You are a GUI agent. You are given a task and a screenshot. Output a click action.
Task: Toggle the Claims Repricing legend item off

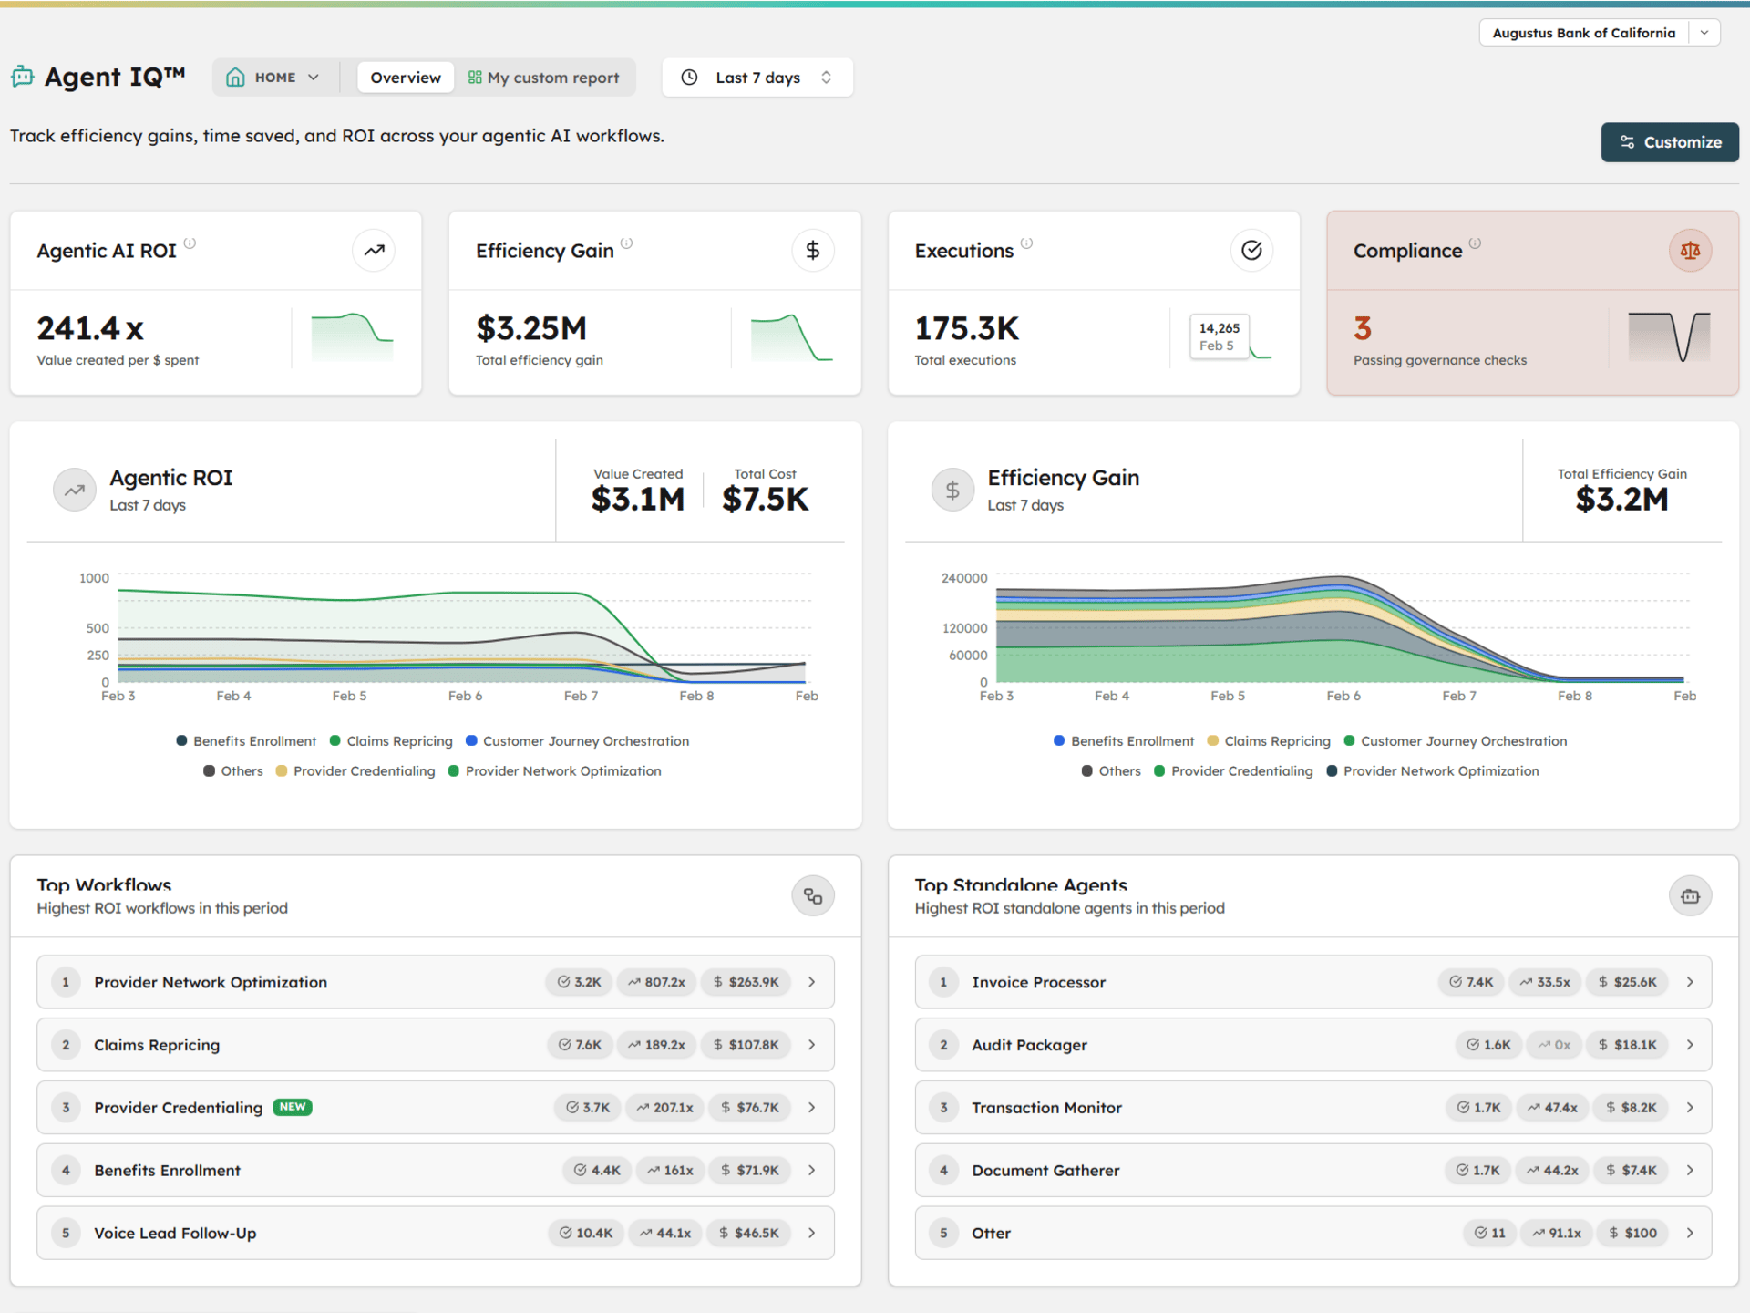(x=391, y=740)
